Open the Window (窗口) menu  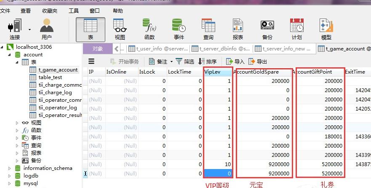95,11
